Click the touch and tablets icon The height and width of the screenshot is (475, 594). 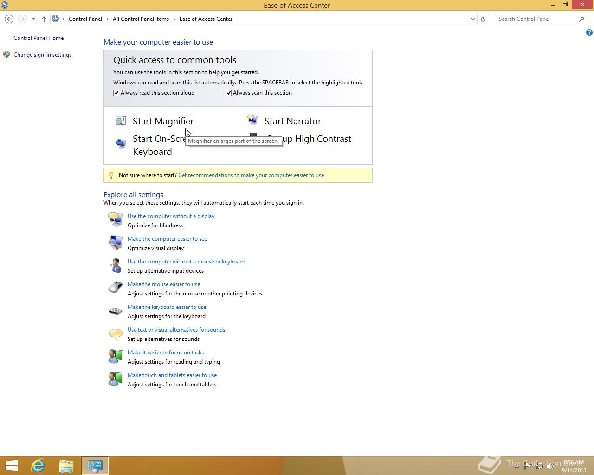click(x=115, y=379)
